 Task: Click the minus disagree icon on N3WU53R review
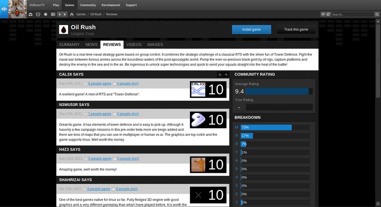tap(114, 114)
